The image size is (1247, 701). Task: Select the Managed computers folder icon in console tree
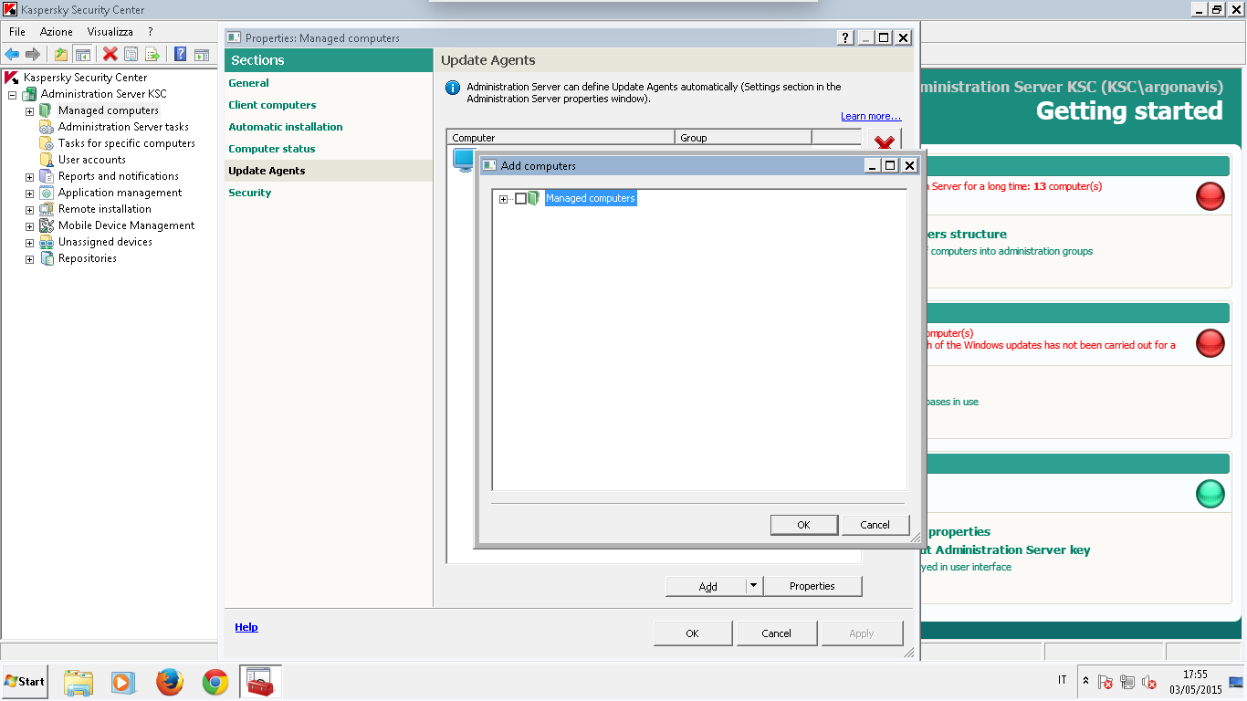point(46,110)
